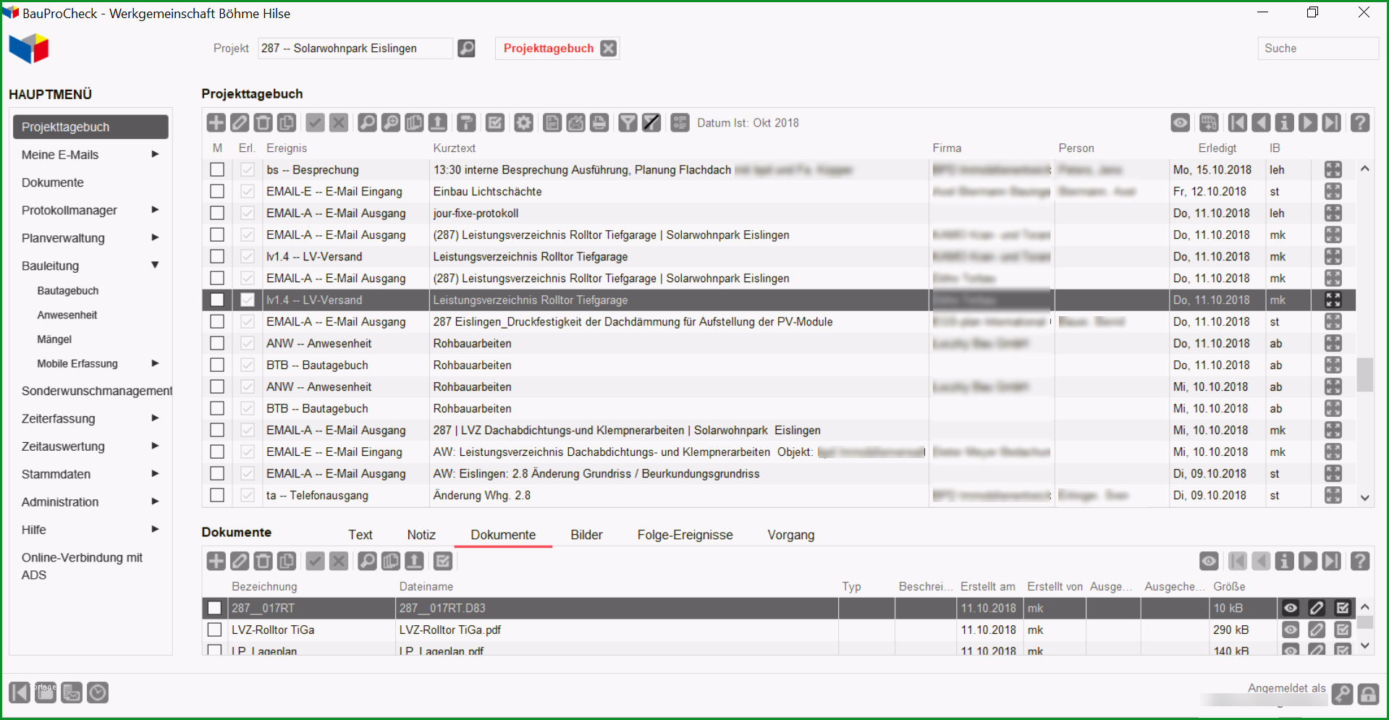Check the M box for bs -- Besprechung row

point(217,169)
